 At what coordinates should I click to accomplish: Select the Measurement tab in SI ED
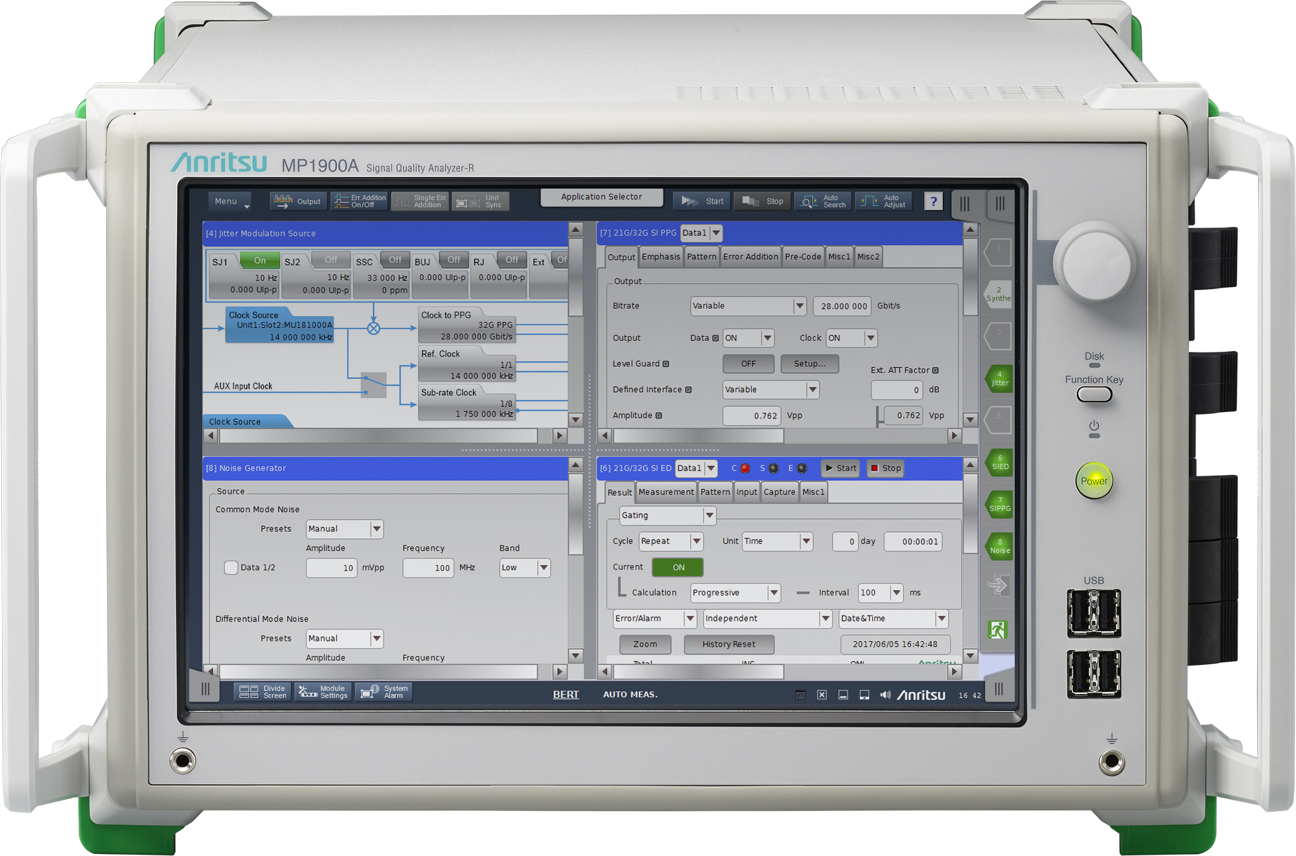pyautogui.click(x=666, y=492)
